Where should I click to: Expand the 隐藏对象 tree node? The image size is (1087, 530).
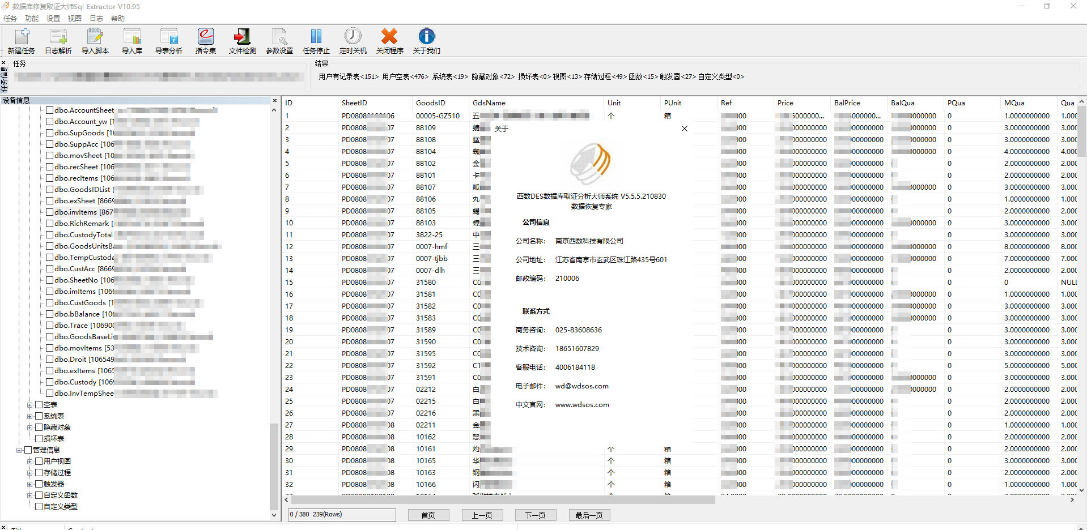30,428
